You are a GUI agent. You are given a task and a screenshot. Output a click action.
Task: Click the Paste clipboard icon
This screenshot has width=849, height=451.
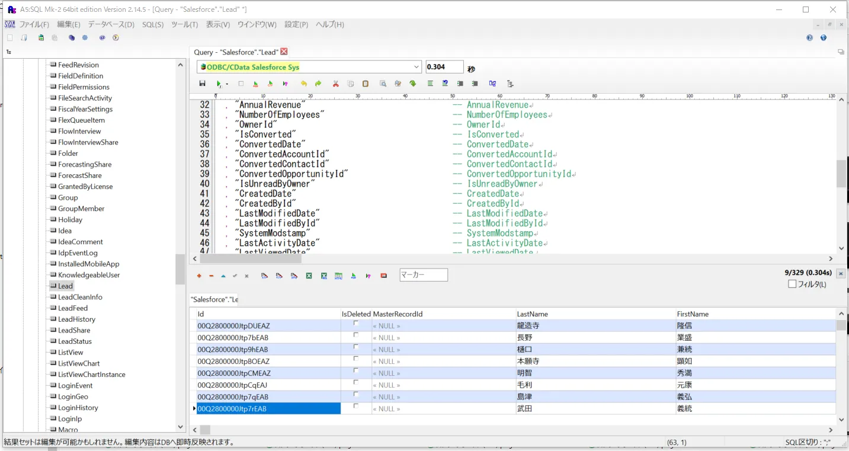point(366,84)
